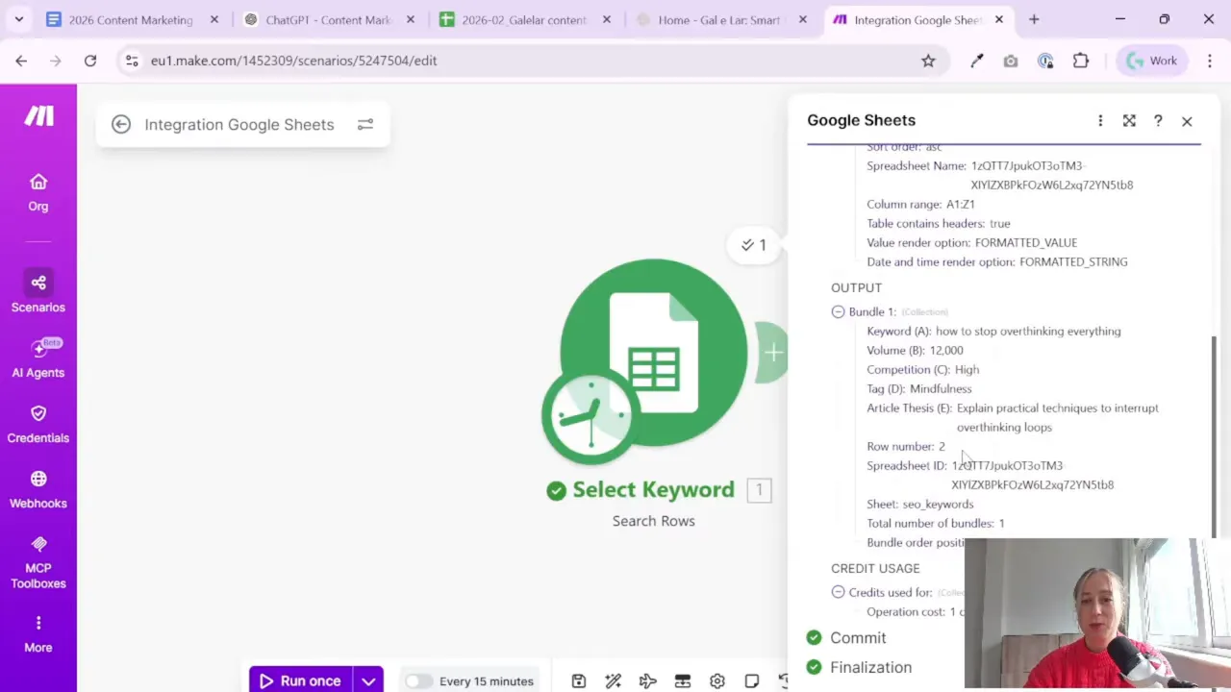Screen dimensions: 1231x692
Task: Click the clock schedule icon on module
Action: point(590,416)
